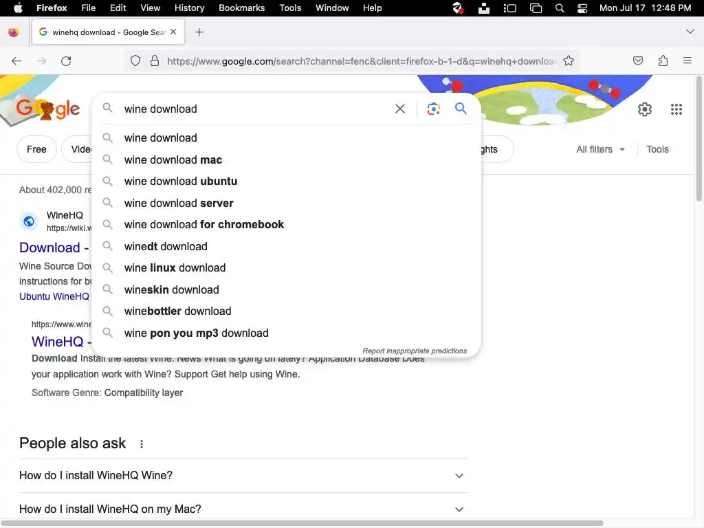Open the Edit menu
The width and height of the screenshot is (704, 528).
point(118,8)
